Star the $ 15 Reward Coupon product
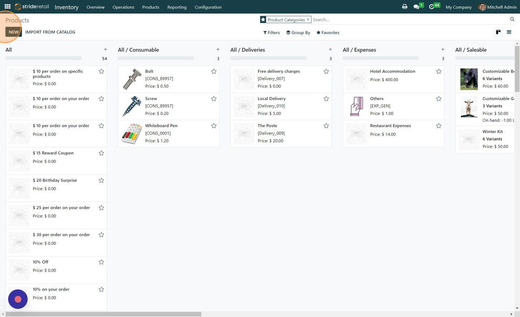Viewport: 520px width, 317px height. (102, 153)
